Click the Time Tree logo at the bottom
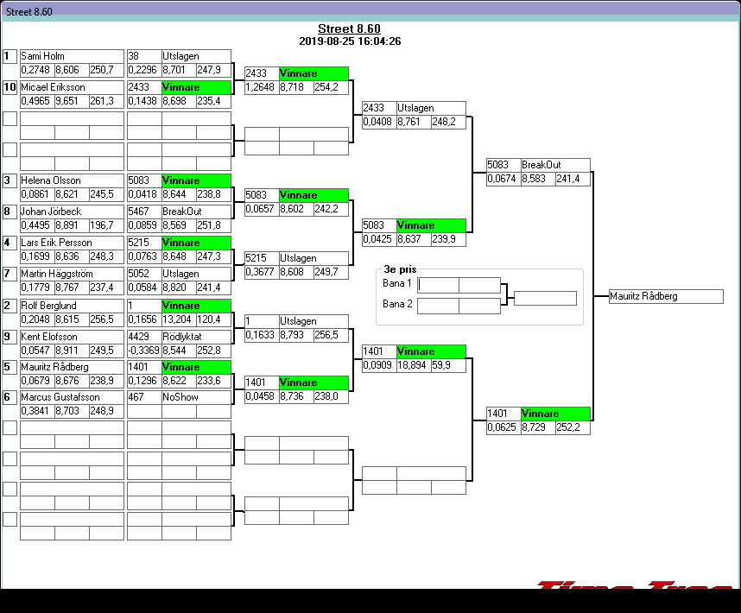The image size is (741, 613). tap(635, 585)
